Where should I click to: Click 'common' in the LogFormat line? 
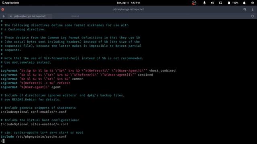pyautogui.click(x=78, y=79)
